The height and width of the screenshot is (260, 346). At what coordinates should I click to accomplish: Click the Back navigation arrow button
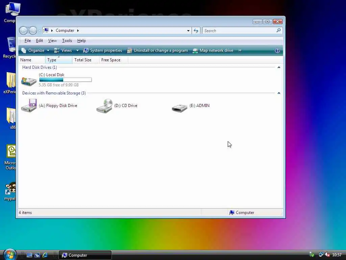pos(23,30)
